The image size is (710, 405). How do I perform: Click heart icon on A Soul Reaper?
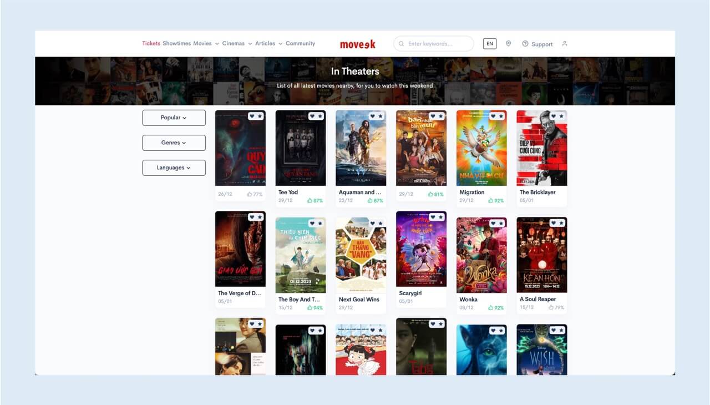tap(554, 224)
